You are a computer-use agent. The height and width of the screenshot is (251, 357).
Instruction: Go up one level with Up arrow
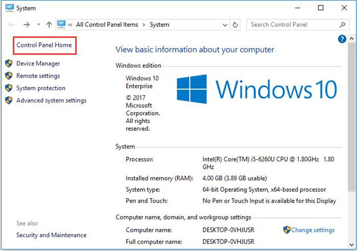(x=49, y=25)
